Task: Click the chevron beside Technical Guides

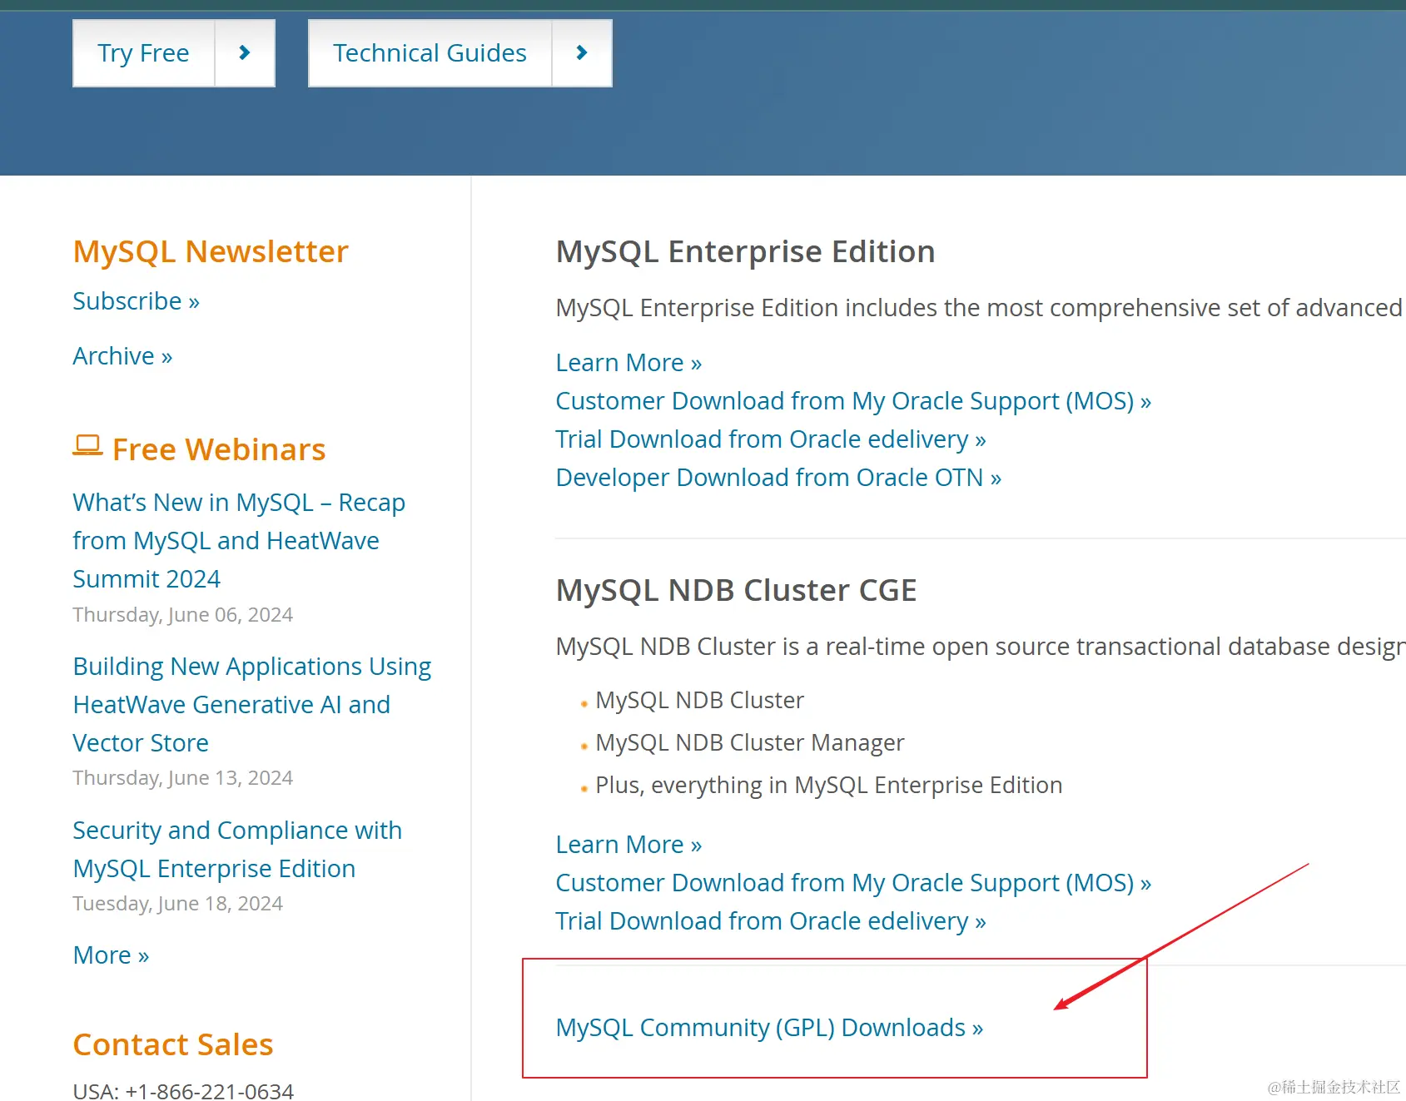Action: pos(582,53)
